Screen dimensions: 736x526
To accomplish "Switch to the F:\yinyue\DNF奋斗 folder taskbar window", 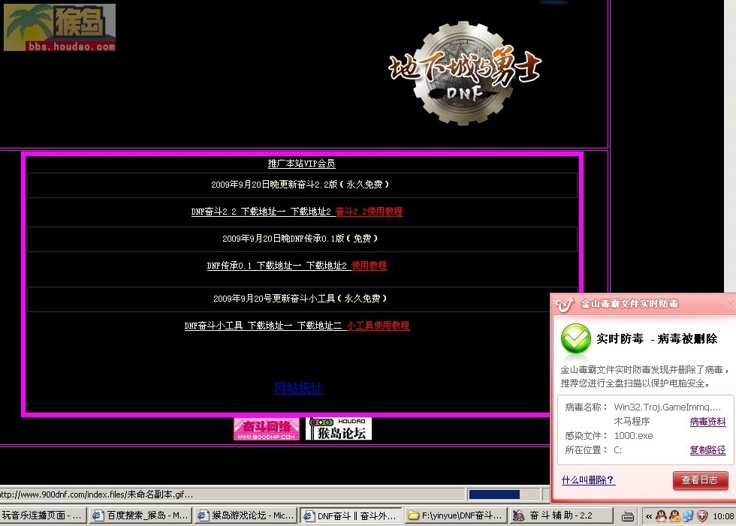I will pyautogui.click(x=456, y=515).
